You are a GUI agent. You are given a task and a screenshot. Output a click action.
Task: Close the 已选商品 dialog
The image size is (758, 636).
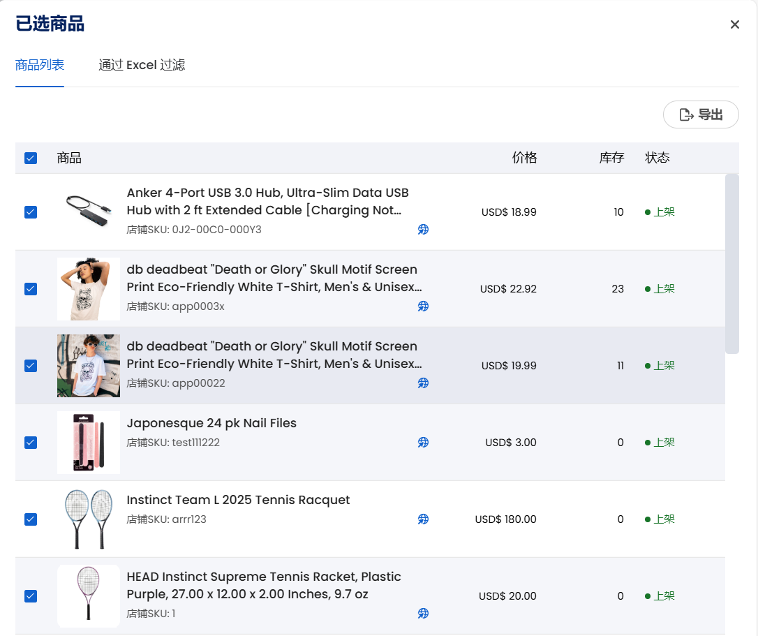pyautogui.click(x=734, y=24)
